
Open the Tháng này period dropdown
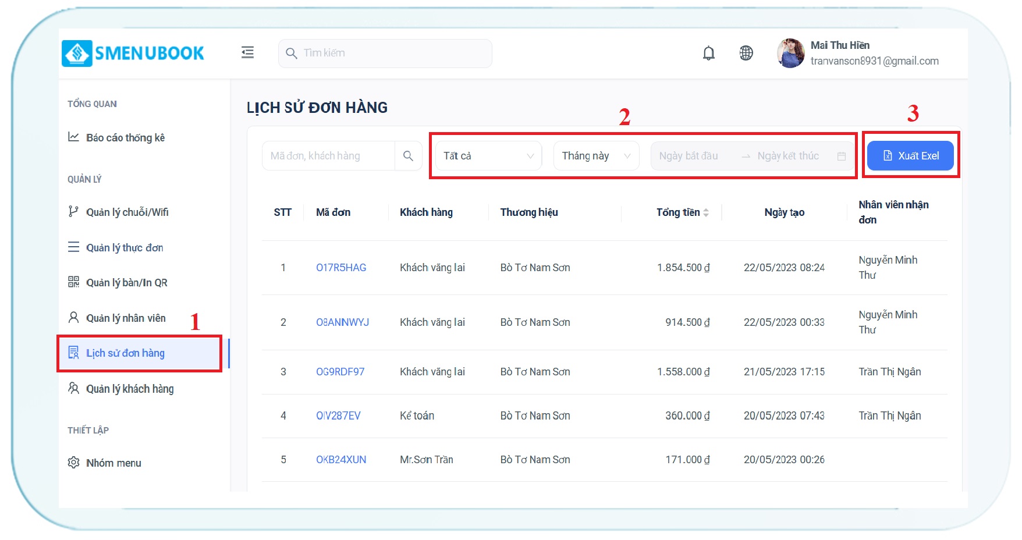coord(596,156)
